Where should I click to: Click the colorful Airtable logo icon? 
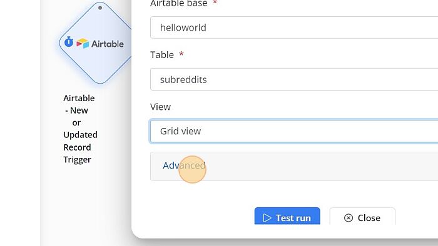pos(83,43)
